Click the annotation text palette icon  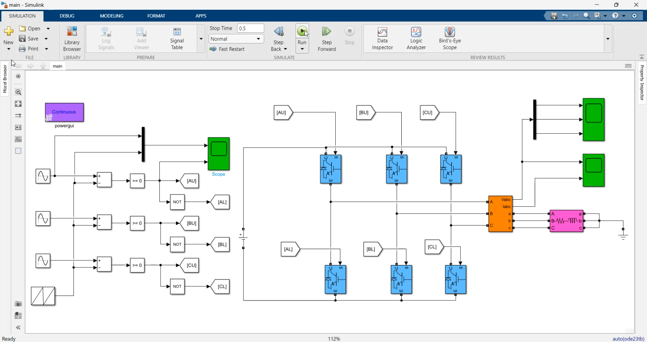click(18, 127)
